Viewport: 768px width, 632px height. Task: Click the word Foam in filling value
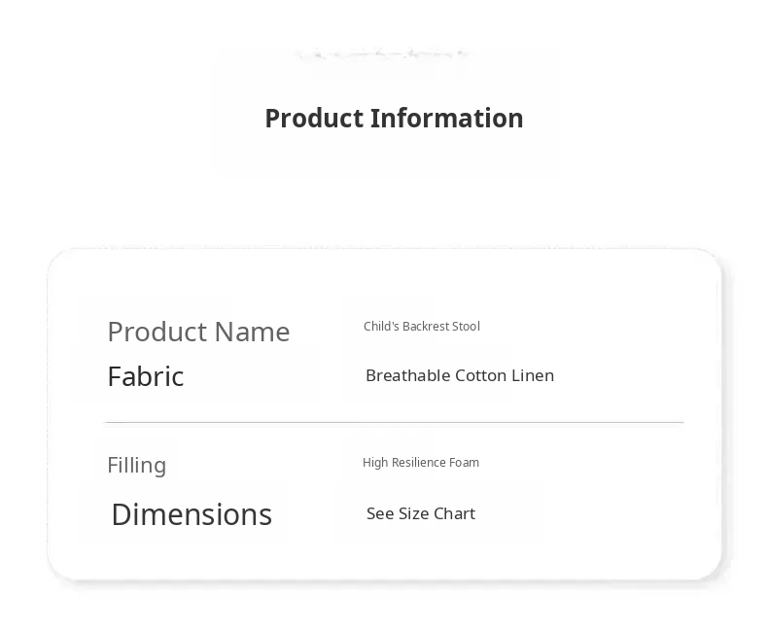[x=464, y=463]
